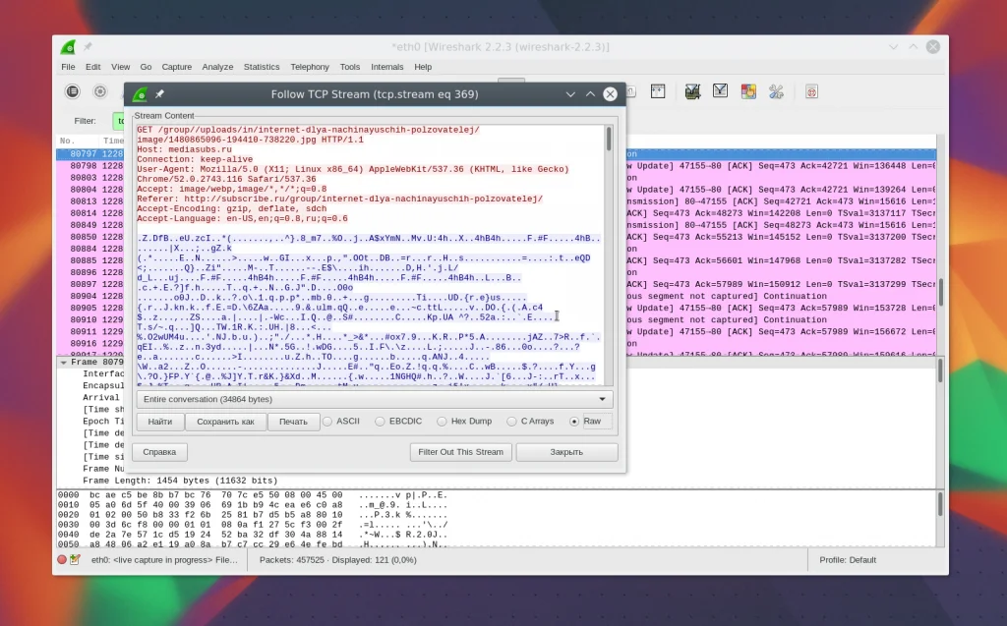
Task: Open the Capture menu
Action: (x=177, y=67)
